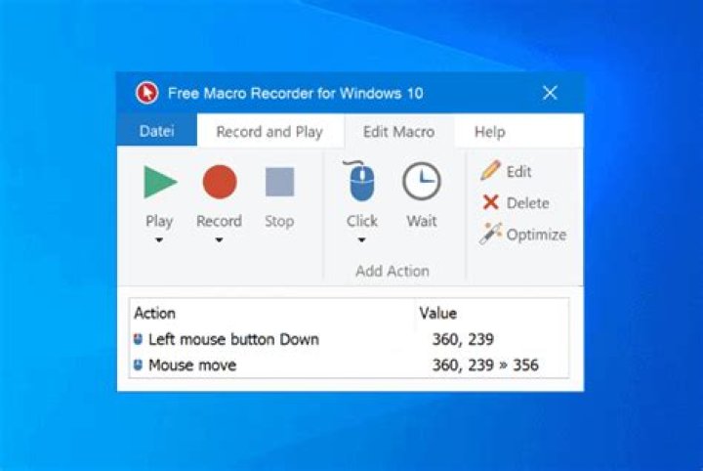Click the Delete text label
This screenshot has width=703, height=471.
[x=527, y=202]
